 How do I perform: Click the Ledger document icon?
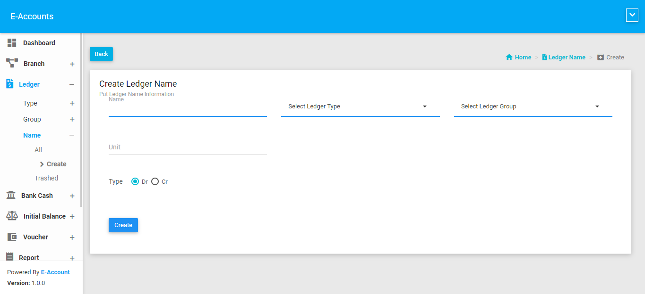(9, 84)
